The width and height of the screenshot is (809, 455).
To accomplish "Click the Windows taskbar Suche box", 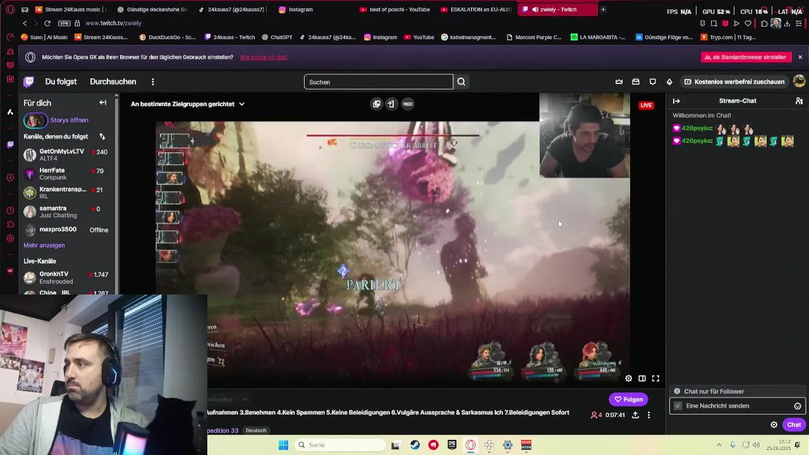I will click(x=341, y=445).
